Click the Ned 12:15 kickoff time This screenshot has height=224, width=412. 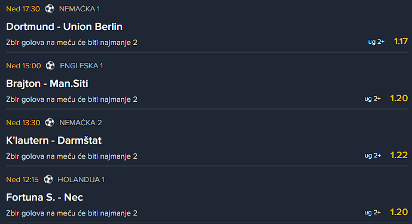pyautogui.click(x=22, y=180)
